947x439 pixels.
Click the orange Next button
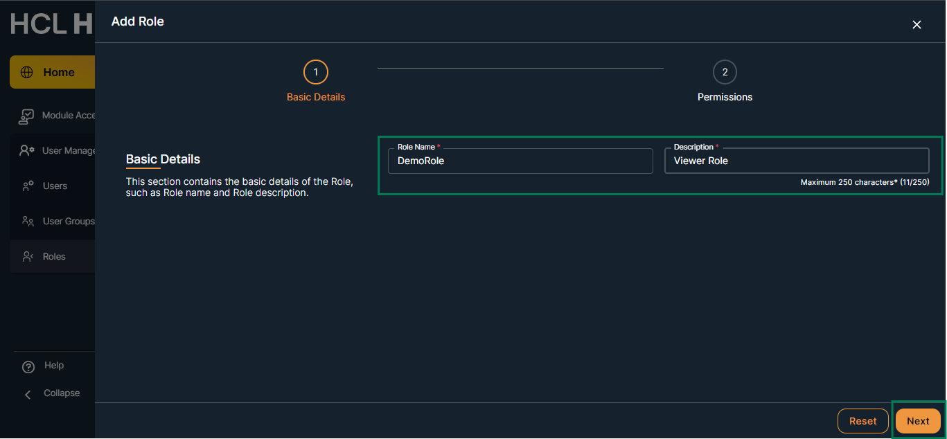[x=918, y=421]
